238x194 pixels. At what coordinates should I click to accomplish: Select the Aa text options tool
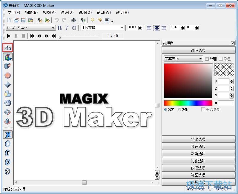[x=8, y=48]
